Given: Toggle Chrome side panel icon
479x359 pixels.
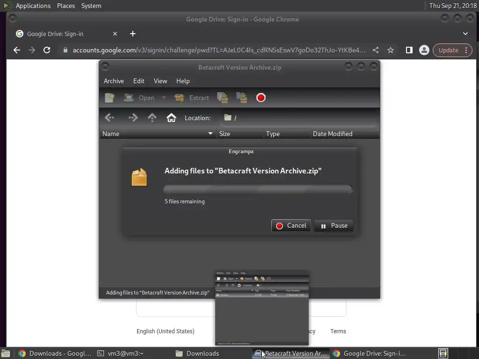Looking at the screenshot, I should (409, 50).
